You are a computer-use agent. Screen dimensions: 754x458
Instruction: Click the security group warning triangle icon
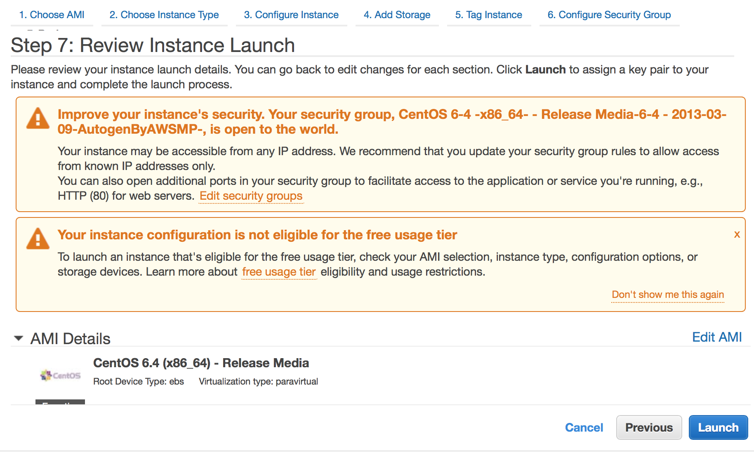38,119
